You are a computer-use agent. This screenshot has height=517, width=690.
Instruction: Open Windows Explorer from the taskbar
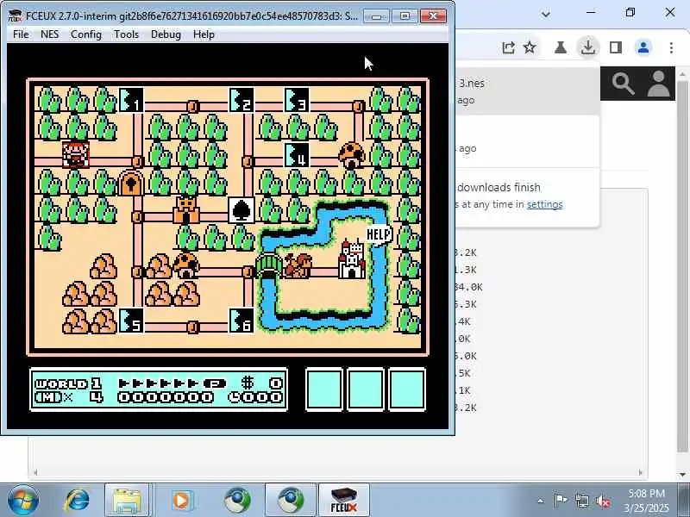point(127,501)
